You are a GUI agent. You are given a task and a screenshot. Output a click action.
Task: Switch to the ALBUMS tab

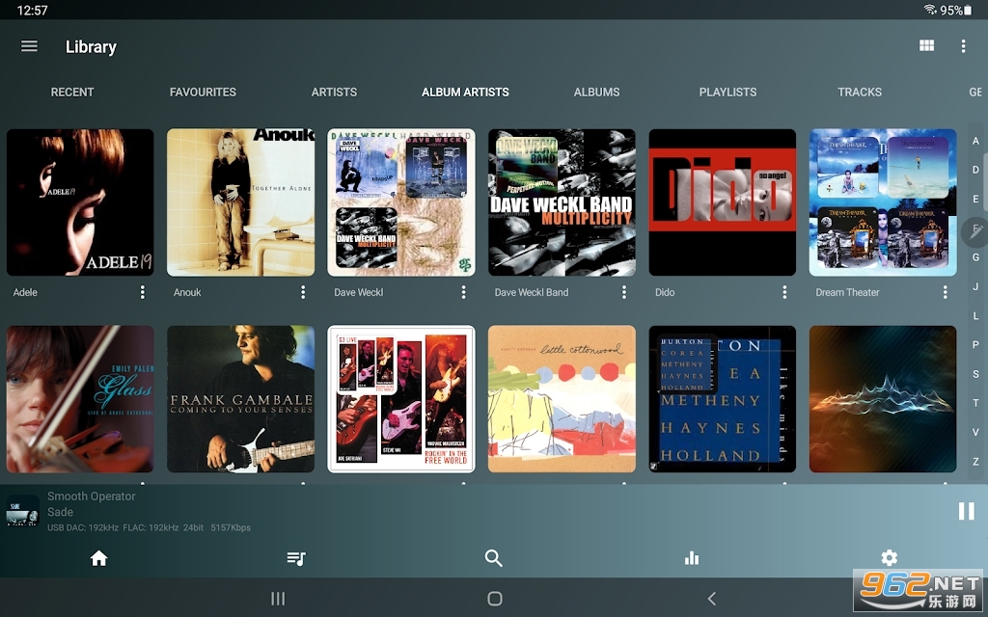(596, 92)
